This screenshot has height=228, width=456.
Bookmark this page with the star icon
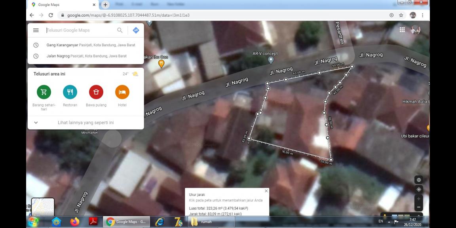pyautogui.click(x=401, y=14)
